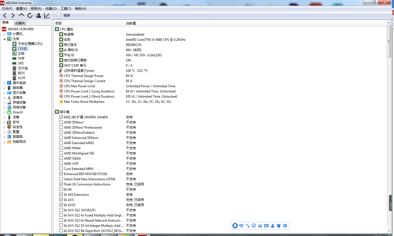394x236 pixels.
Task: Go back with the left arrow toolbar icon
Action: click(5, 15)
